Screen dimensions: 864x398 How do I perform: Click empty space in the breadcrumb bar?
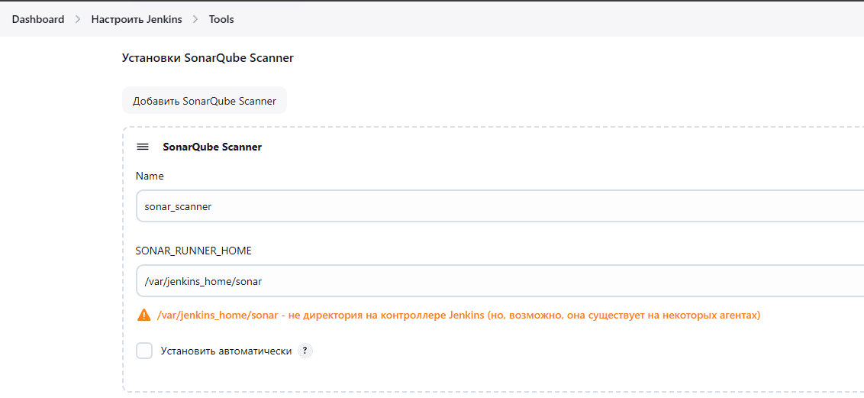coord(534,19)
